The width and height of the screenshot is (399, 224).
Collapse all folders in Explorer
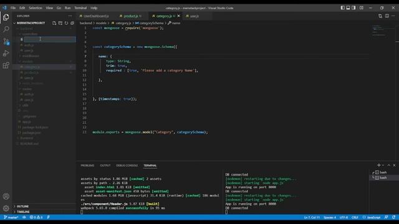coord(72,23)
